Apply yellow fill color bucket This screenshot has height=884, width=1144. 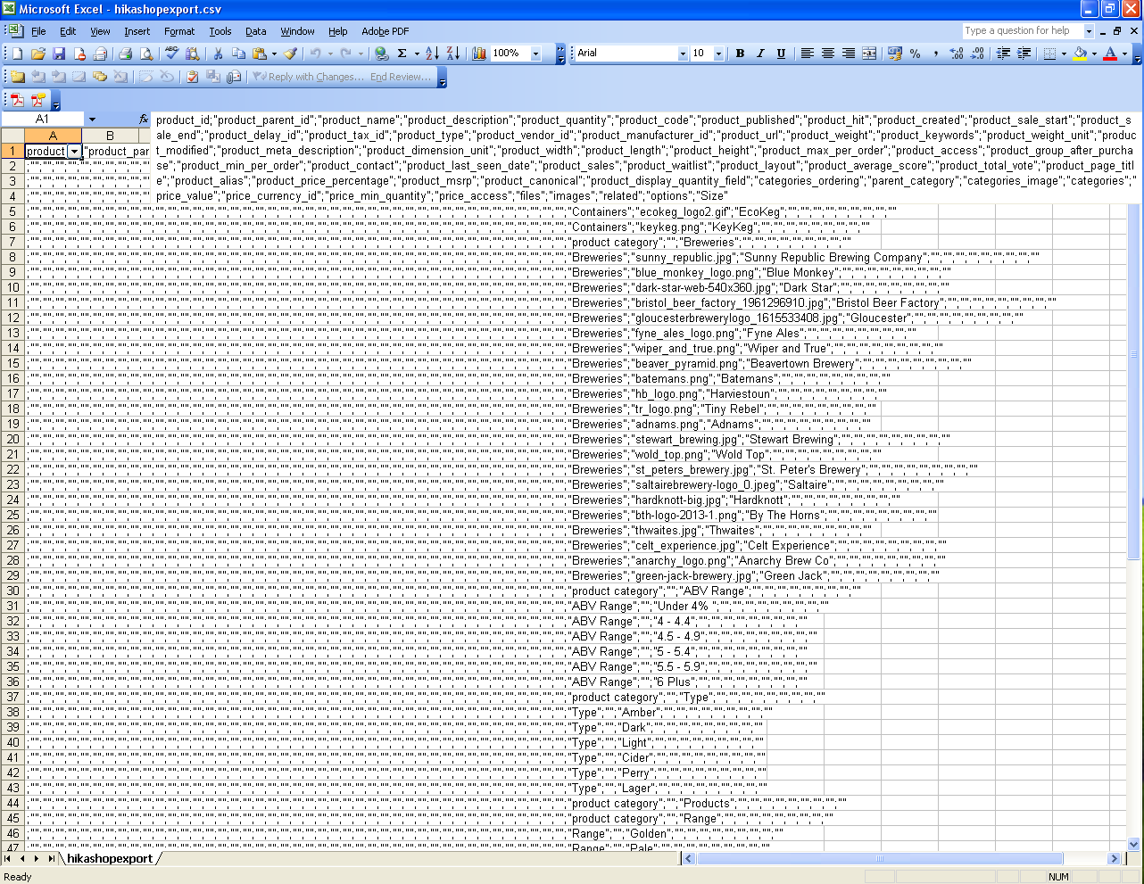tap(1080, 54)
